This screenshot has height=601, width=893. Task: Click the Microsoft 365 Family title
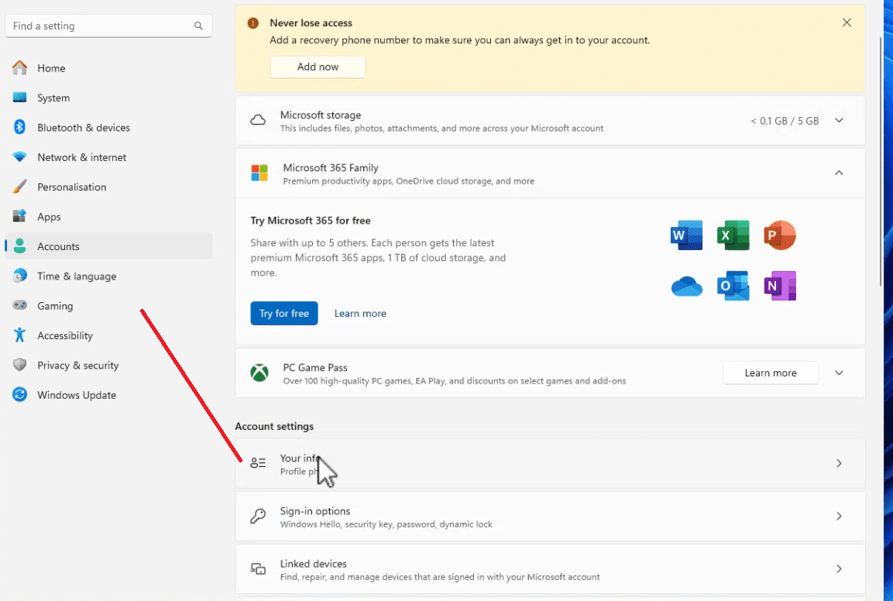tap(330, 167)
